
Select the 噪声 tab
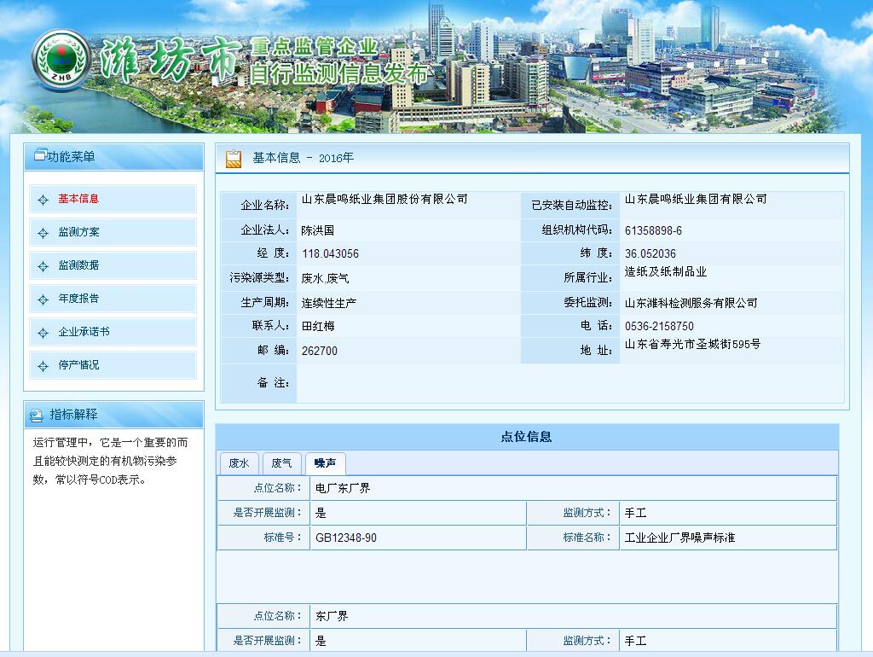(x=325, y=463)
